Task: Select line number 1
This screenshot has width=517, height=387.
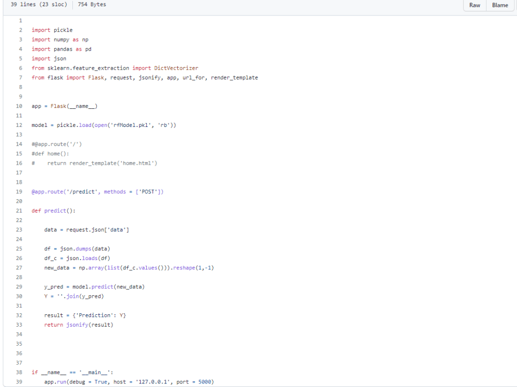Action: click(x=20, y=20)
